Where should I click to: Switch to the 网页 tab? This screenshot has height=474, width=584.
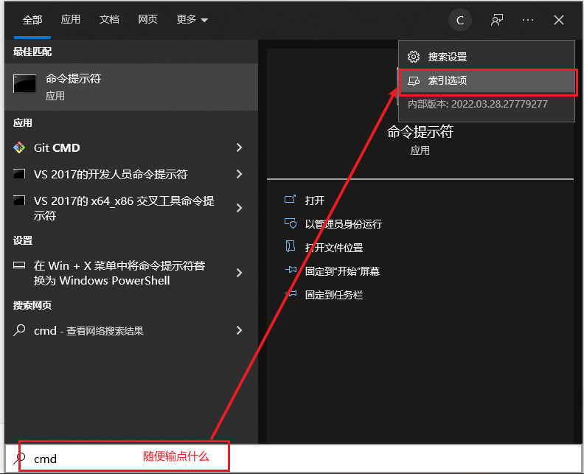(x=147, y=19)
